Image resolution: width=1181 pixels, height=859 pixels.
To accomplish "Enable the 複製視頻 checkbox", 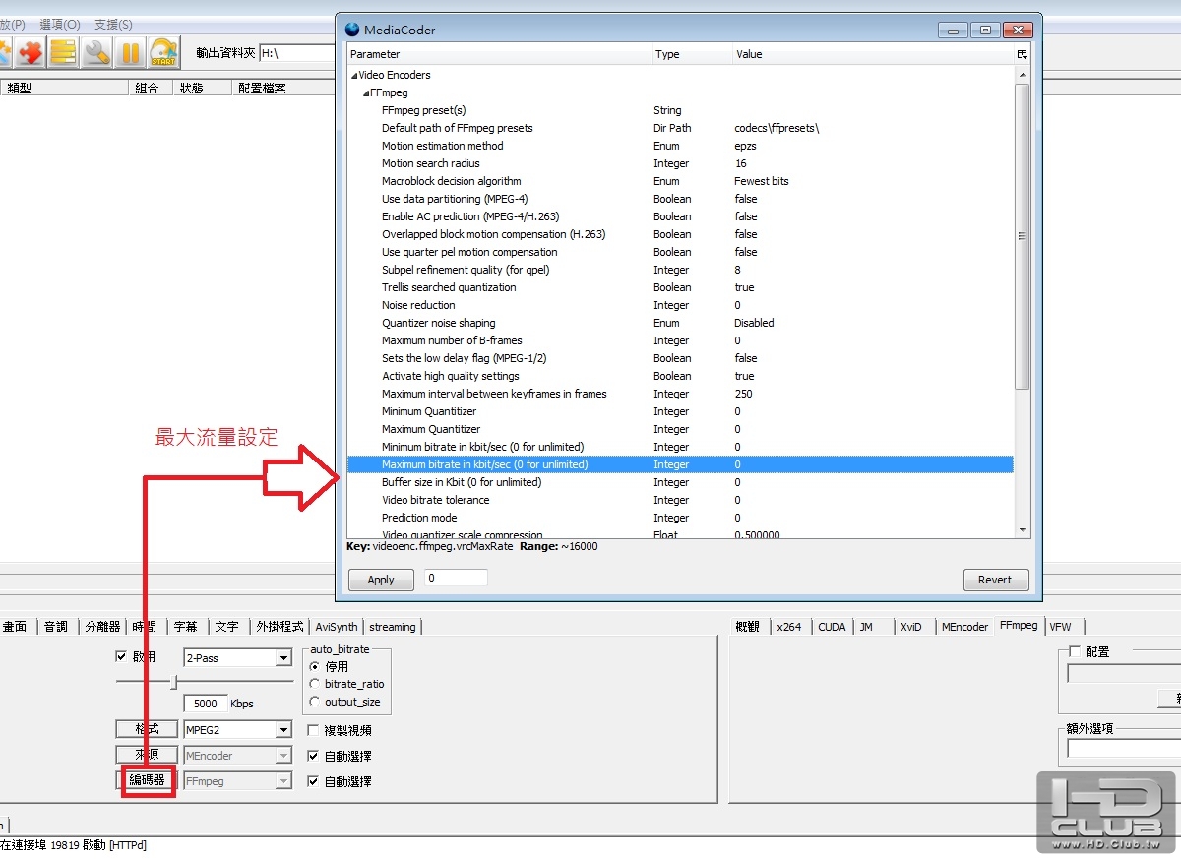I will pyautogui.click(x=313, y=730).
